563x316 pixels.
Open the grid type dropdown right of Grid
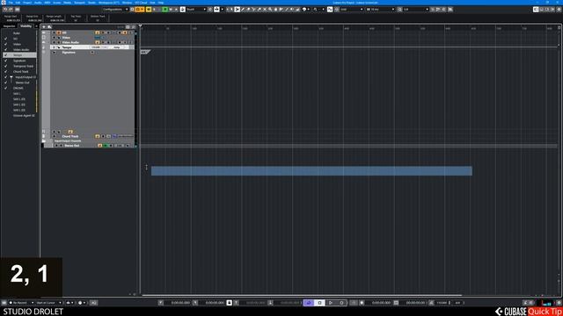(380, 10)
